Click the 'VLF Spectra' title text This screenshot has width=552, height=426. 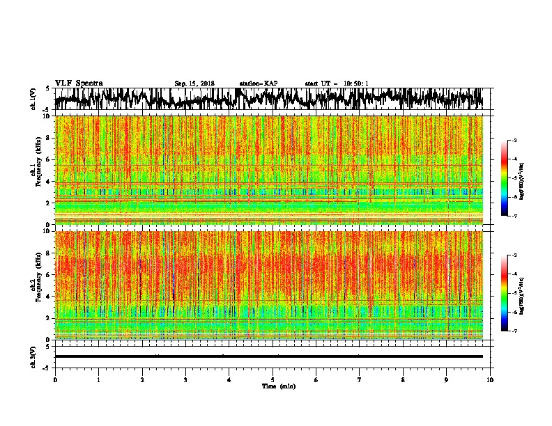tap(79, 84)
